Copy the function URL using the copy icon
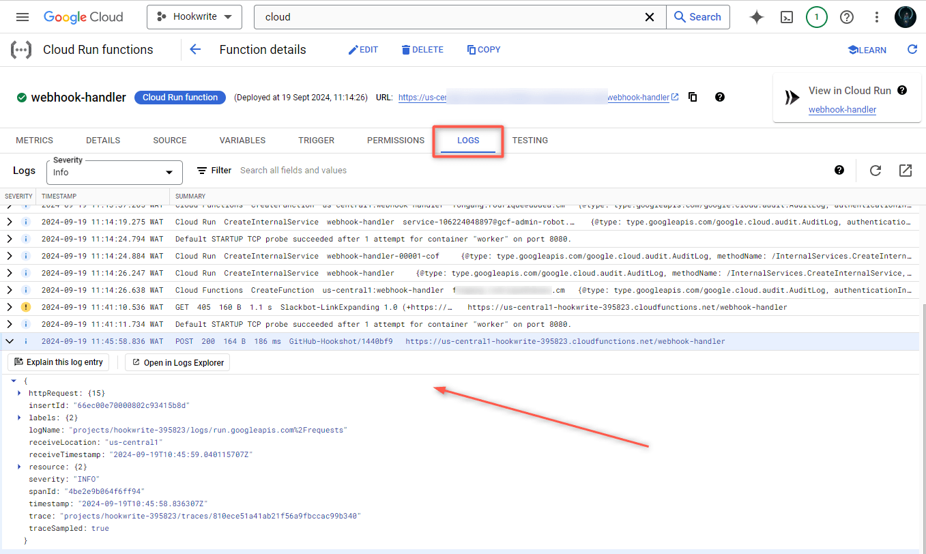The height and width of the screenshot is (554, 926). (692, 97)
